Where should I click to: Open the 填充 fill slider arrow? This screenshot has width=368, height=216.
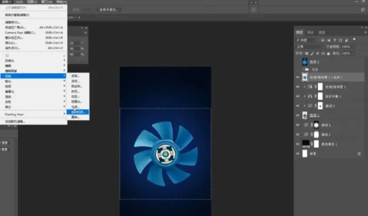coord(354,53)
